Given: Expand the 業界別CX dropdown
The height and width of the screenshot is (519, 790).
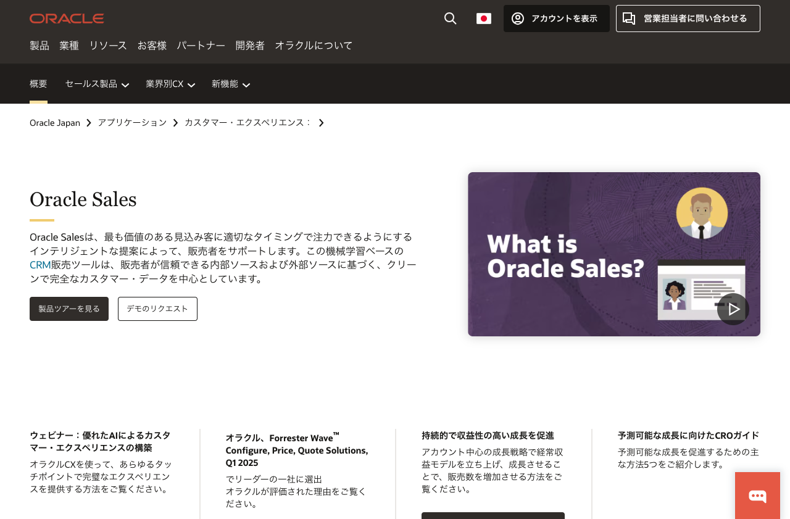Looking at the screenshot, I should click(x=170, y=84).
